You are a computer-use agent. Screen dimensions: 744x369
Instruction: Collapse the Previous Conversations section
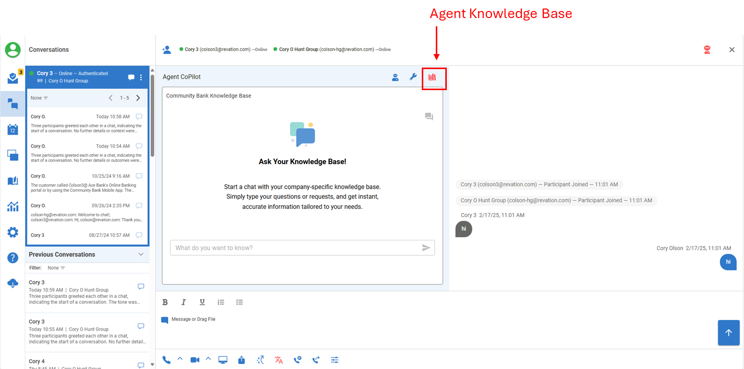(x=141, y=254)
